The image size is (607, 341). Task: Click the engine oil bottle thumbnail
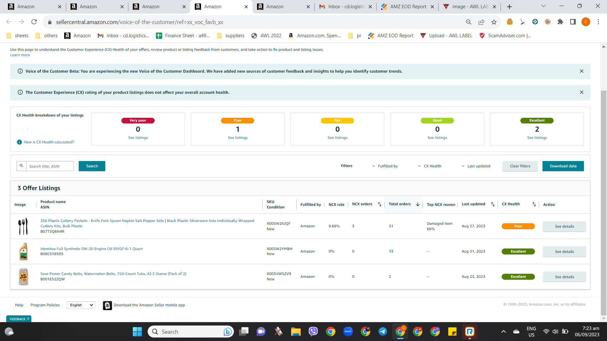tap(23, 251)
